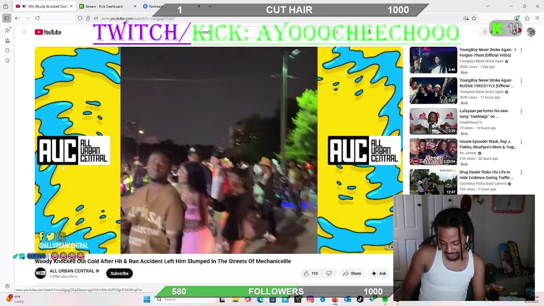This screenshot has width=544, height=306.
Task: Click 'Columbus Police Body Camera' channel name
Action: pos(483,184)
